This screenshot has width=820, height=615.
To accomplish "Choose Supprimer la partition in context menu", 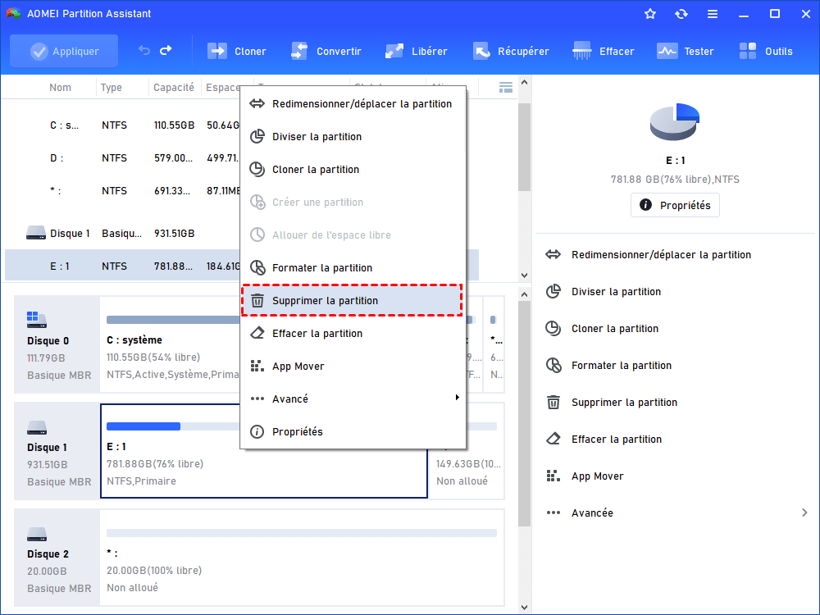I will point(353,301).
